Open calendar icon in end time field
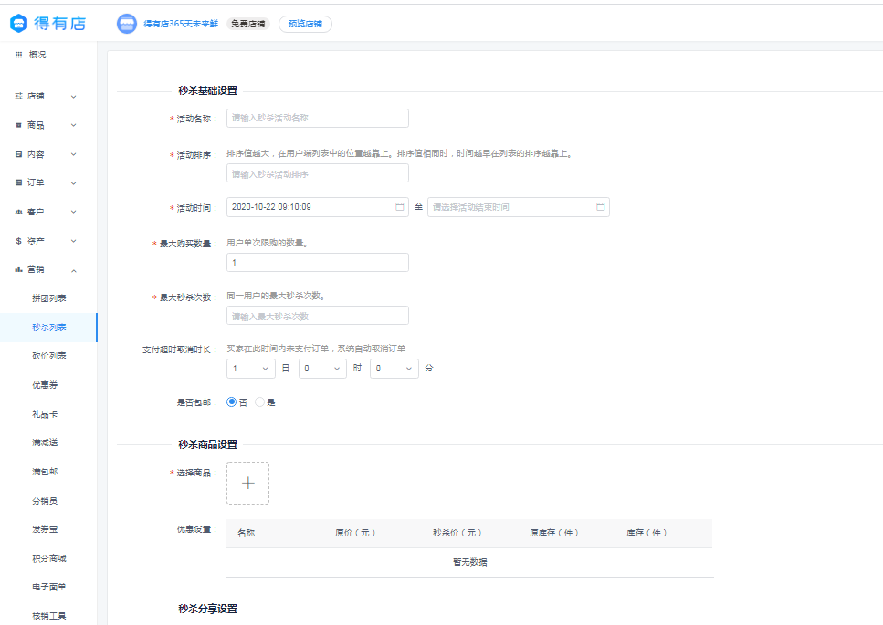This screenshot has height=625, width=883. [600, 207]
